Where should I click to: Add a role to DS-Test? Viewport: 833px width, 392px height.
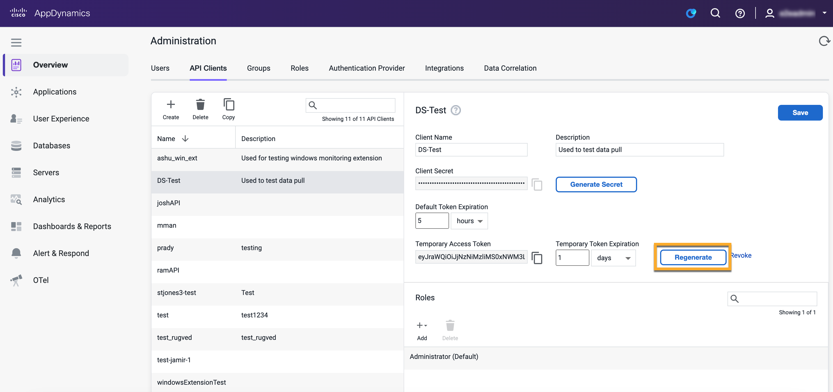[422, 331]
